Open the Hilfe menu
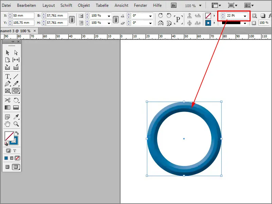Screen dimensions: 272x204 [x=157, y=5]
